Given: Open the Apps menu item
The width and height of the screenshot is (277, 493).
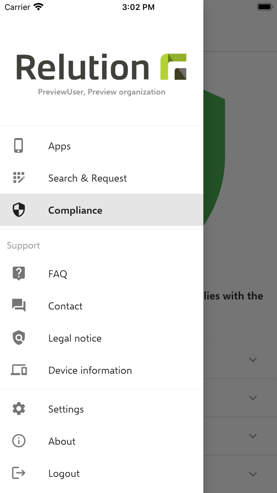Looking at the screenshot, I should pos(102,146).
